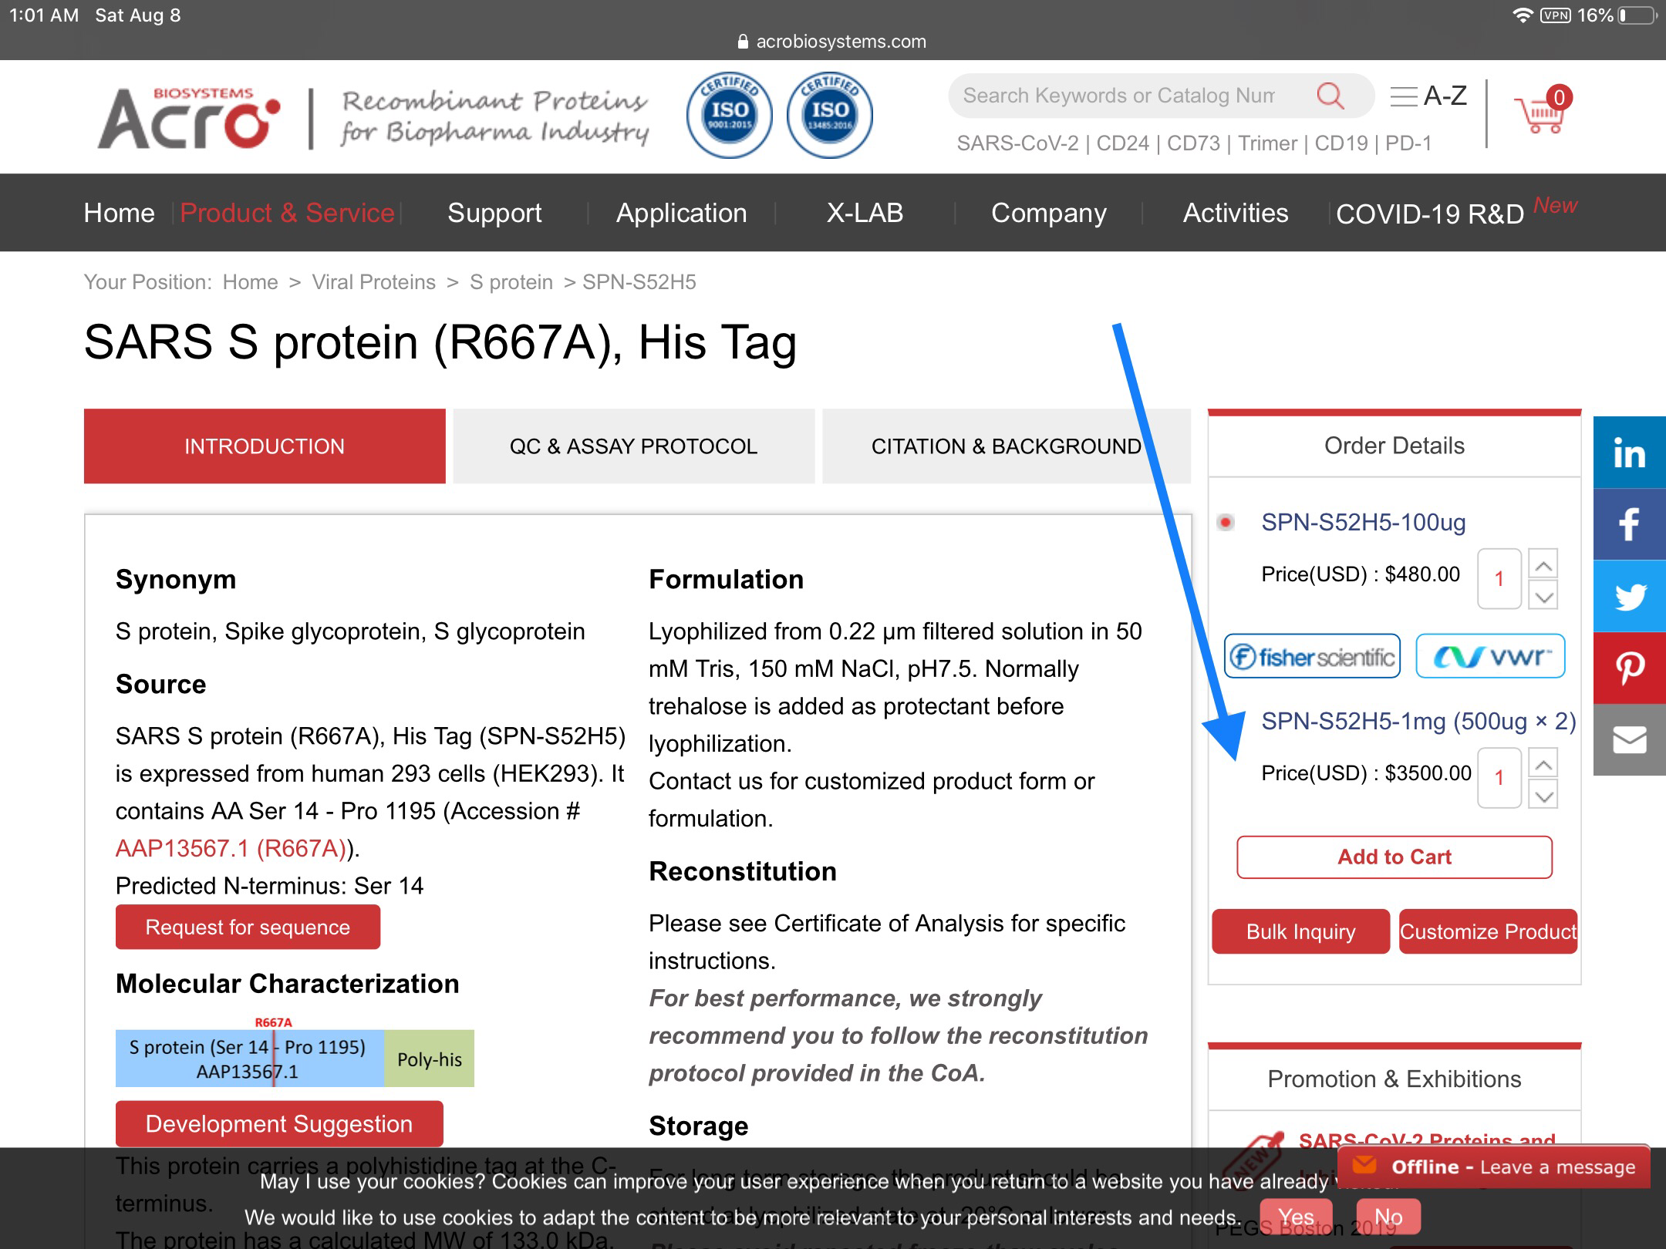Click PD-1 quick search keyword

pyautogui.click(x=1408, y=143)
